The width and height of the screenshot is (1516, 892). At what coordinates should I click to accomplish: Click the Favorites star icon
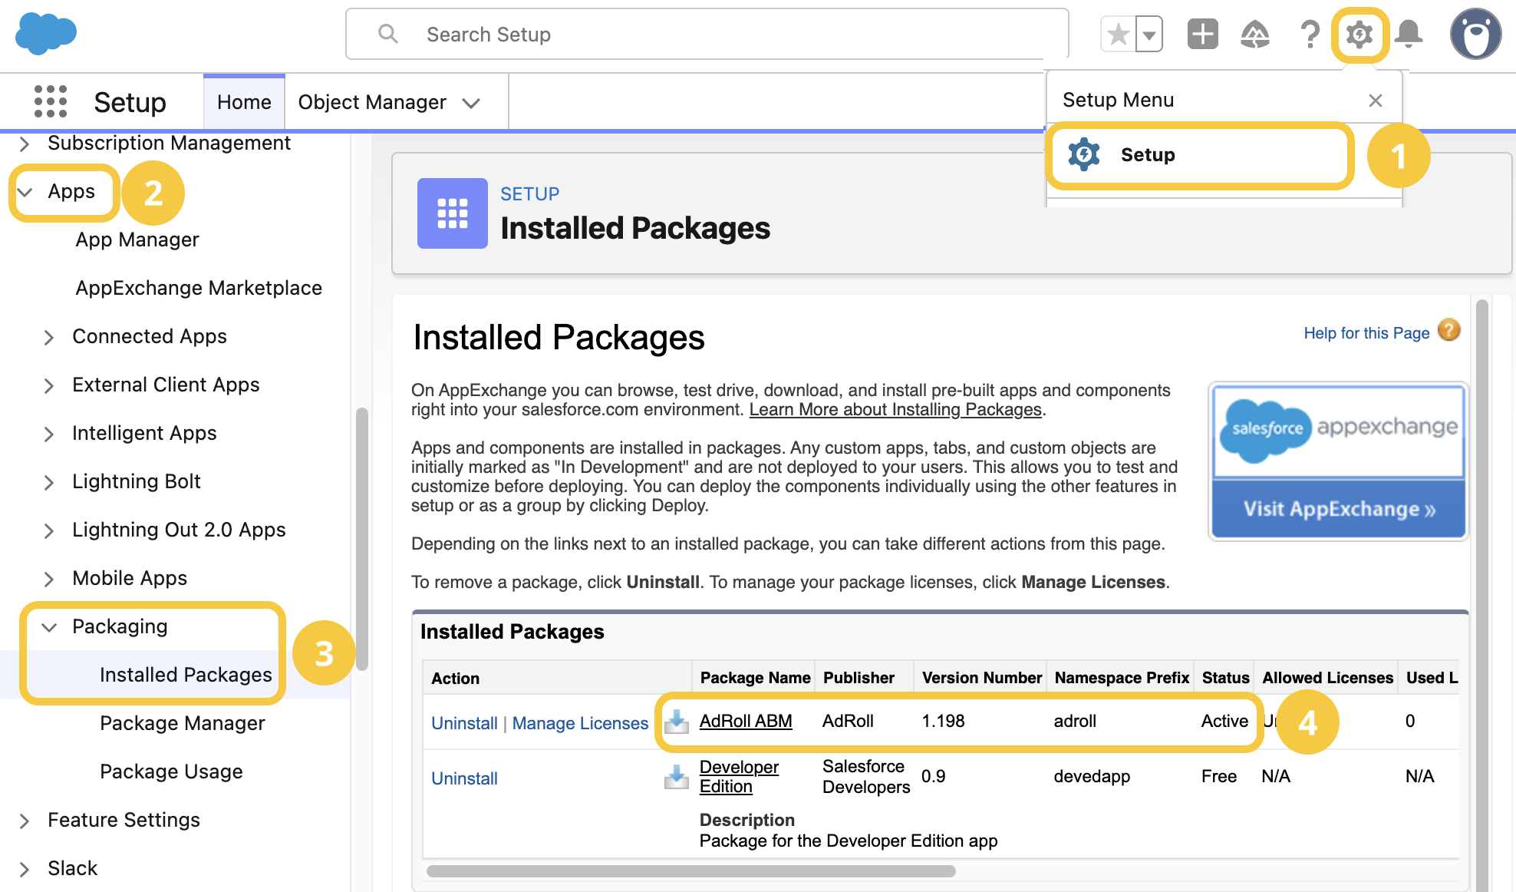coord(1119,35)
